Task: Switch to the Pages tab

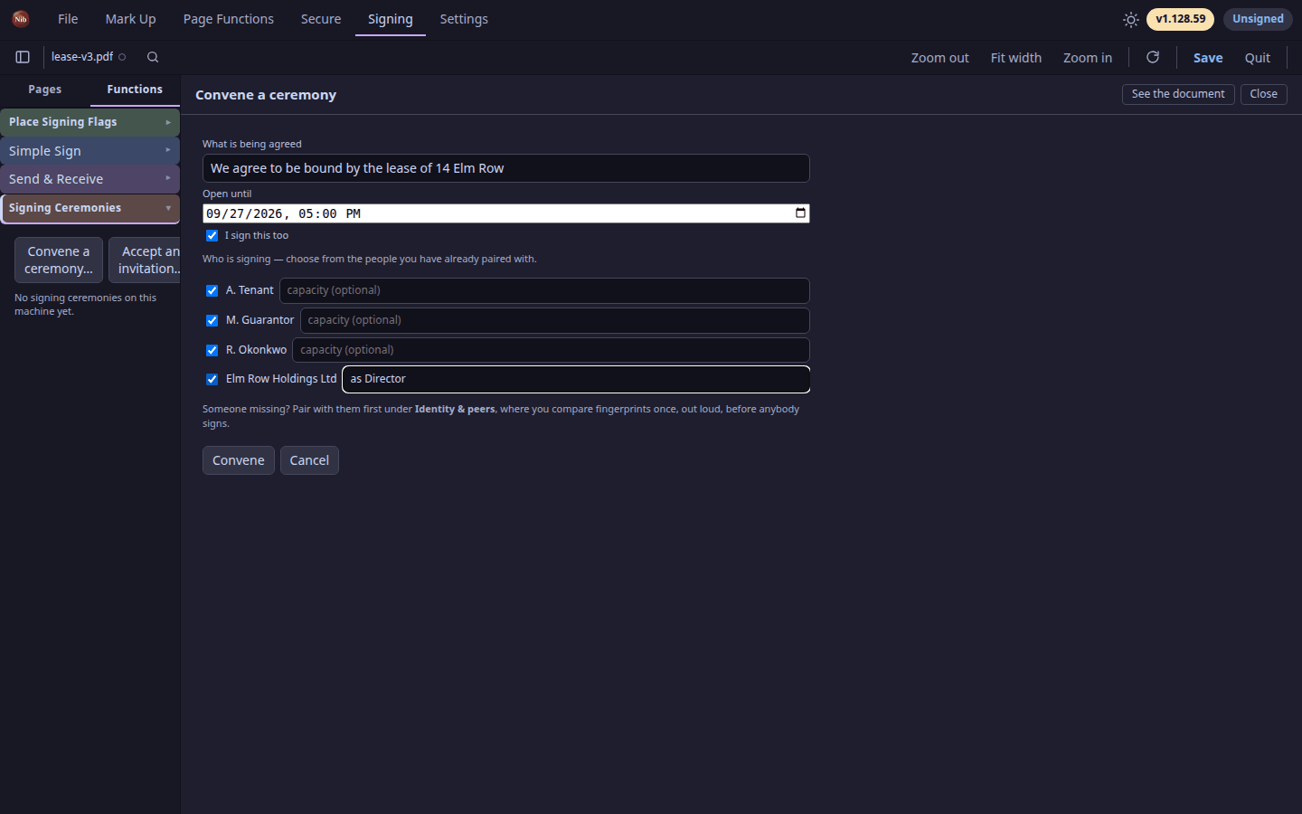Action: [x=45, y=90]
